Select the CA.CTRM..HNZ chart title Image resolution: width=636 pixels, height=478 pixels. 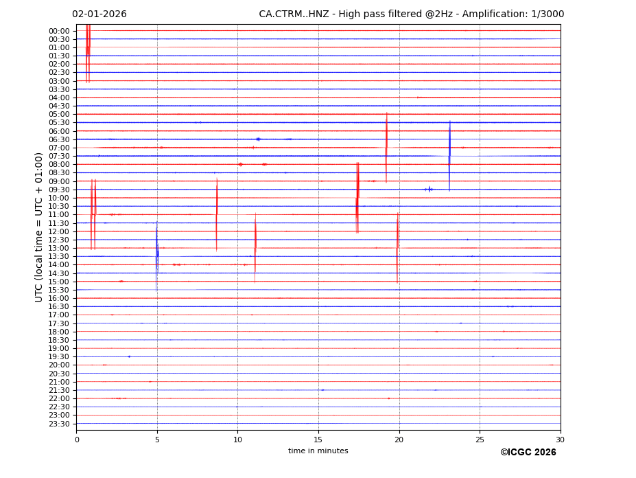click(x=410, y=14)
